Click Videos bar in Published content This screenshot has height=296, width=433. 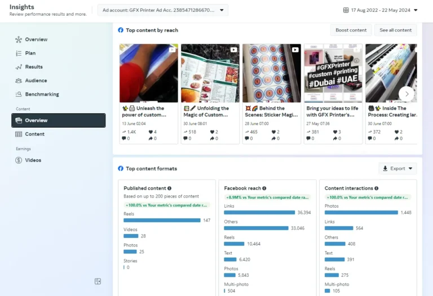(x=131, y=236)
